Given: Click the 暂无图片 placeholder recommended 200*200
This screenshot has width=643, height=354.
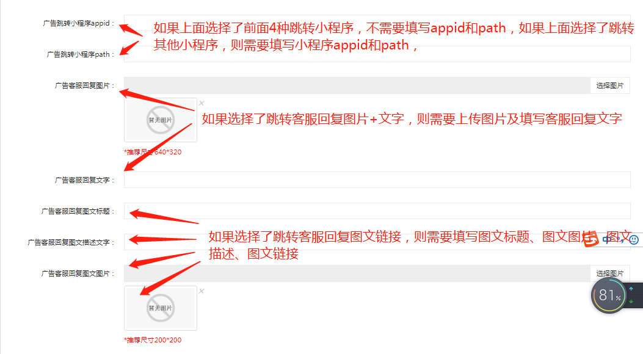Looking at the screenshot, I should (161, 308).
